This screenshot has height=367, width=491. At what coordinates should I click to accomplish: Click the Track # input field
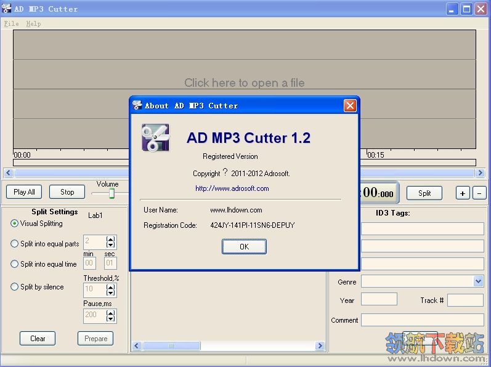tap(466, 300)
